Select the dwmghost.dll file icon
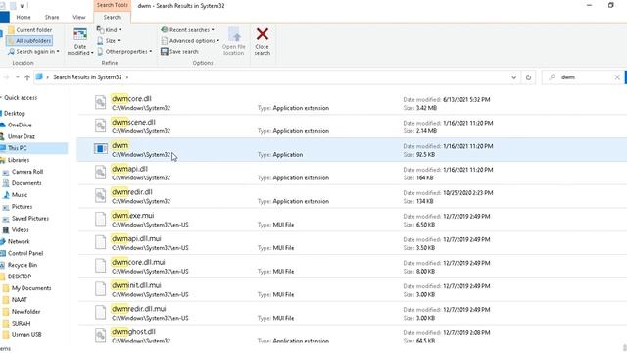Screen dimensions: 627x353 (101, 335)
